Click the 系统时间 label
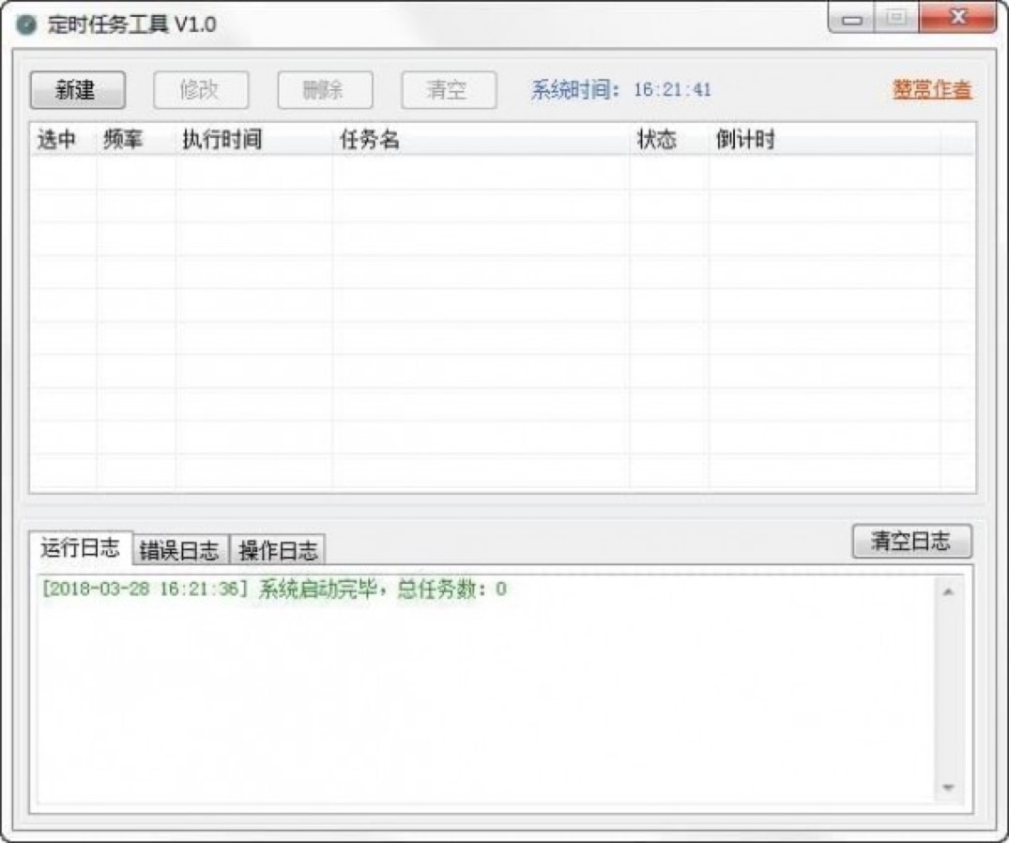 [x=575, y=89]
